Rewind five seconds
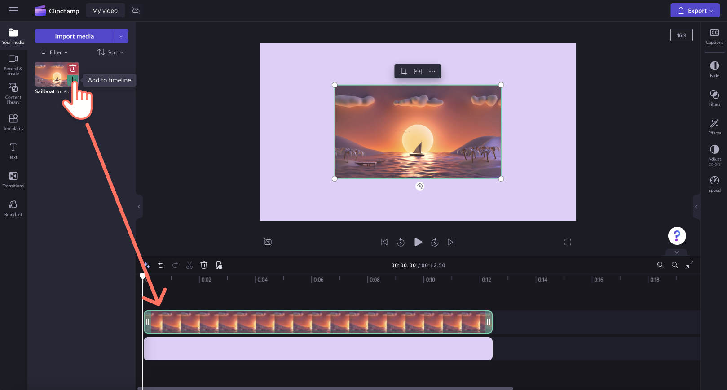This screenshot has width=727, height=390. [x=401, y=242]
